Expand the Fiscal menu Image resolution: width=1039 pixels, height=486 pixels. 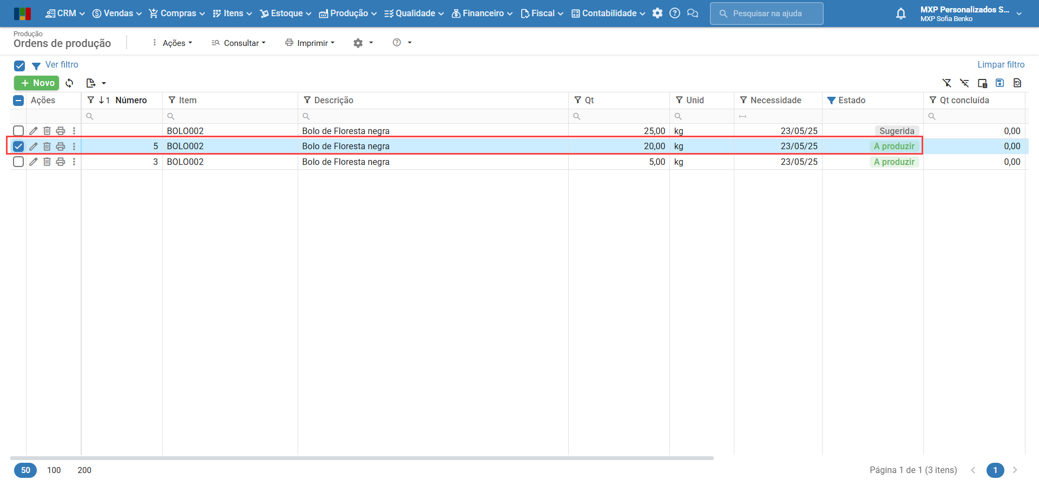[x=542, y=14]
